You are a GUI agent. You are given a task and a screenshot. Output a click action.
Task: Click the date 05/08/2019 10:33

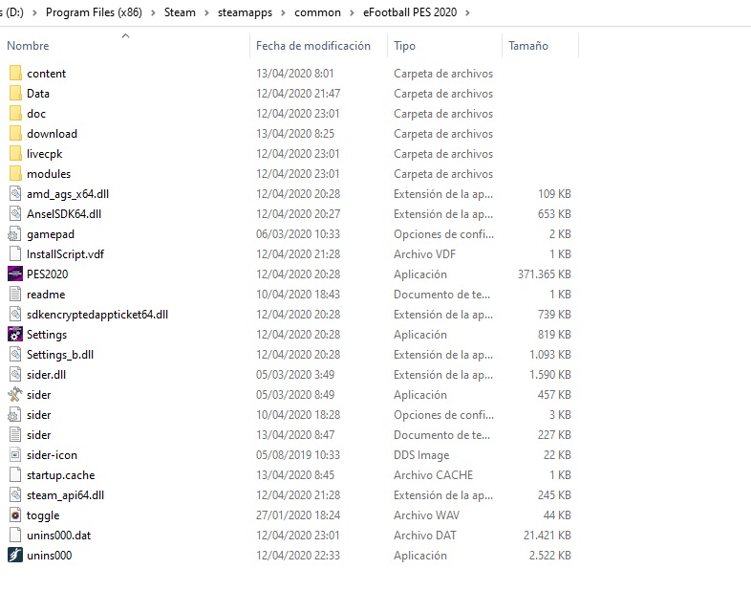(x=298, y=455)
